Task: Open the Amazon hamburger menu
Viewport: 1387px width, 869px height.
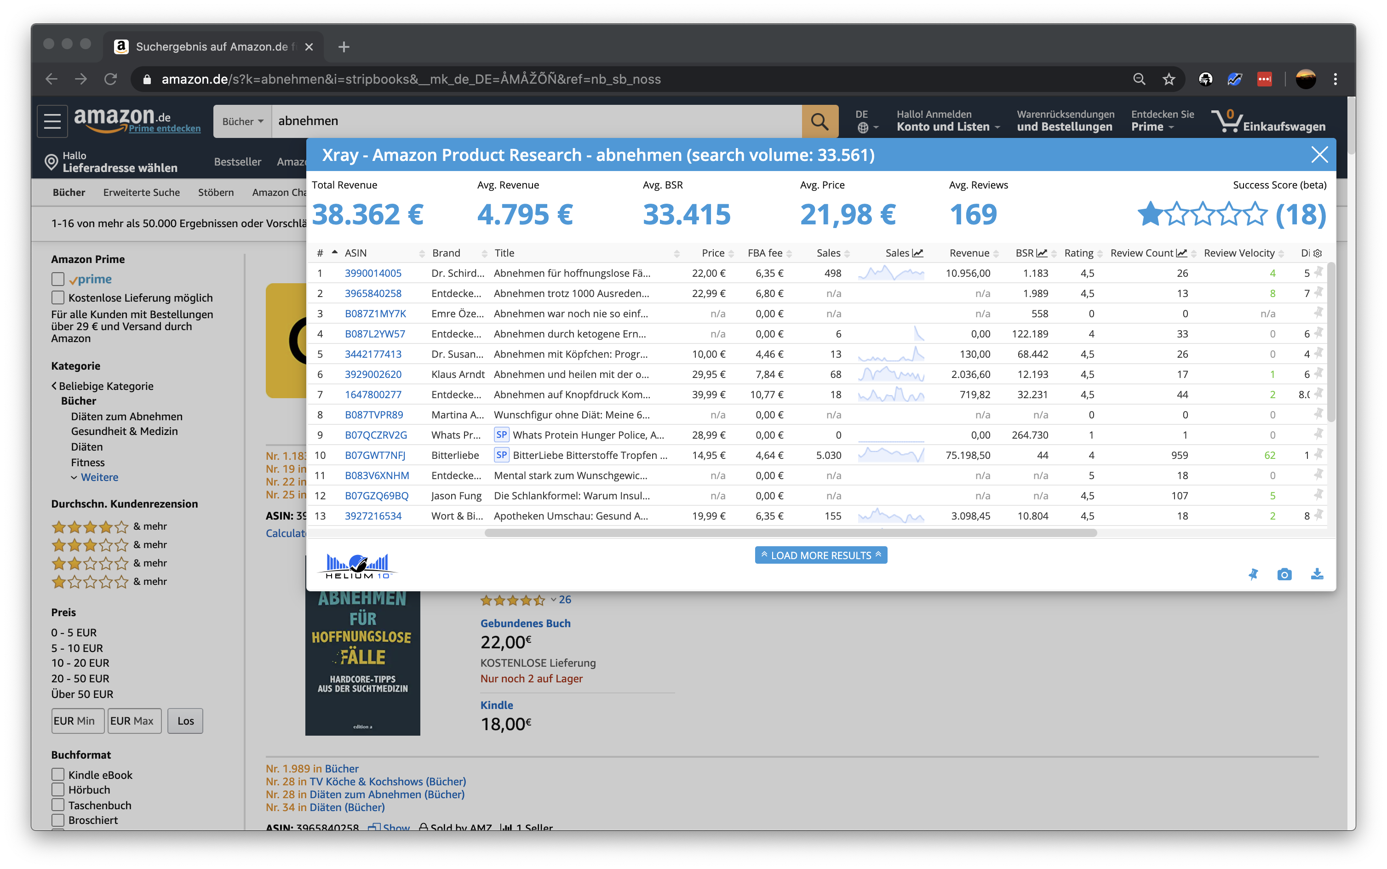Action: (52, 121)
